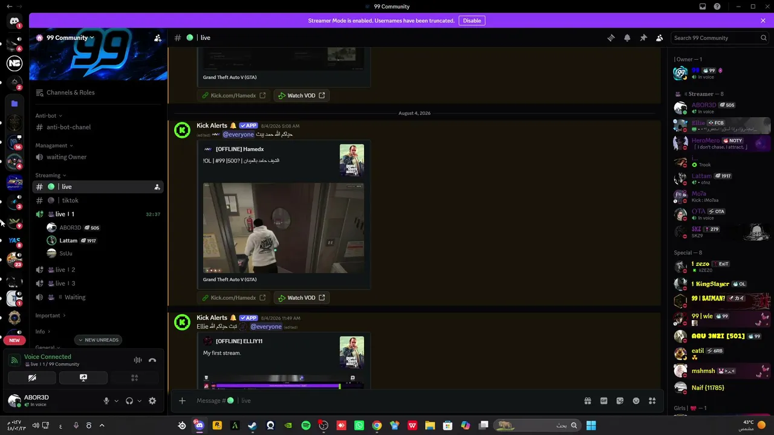Viewport: 774px width, 435px height.
Task: Open the emoji picker
Action: click(636, 401)
